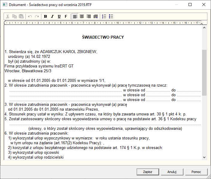Click the heading ŚWIADECTWO PRACY
This screenshot has width=211, height=179.
(103, 37)
